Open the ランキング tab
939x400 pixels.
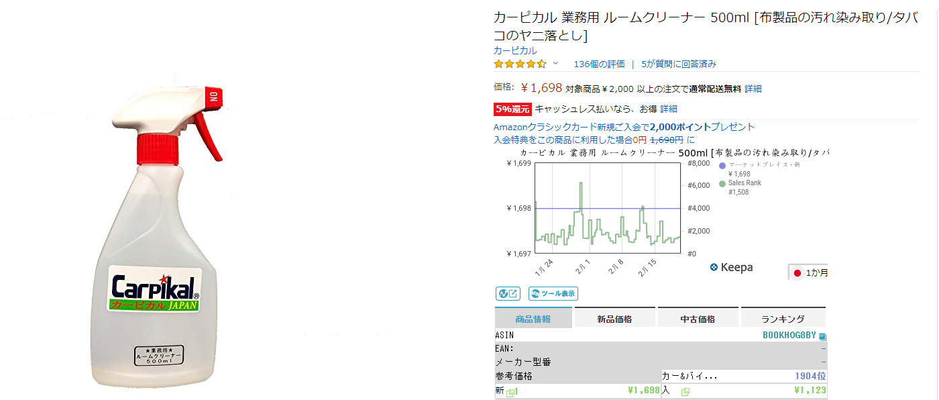coord(782,319)
